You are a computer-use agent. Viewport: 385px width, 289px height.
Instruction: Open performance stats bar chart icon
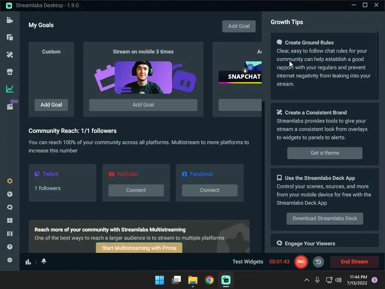point(28,262)
